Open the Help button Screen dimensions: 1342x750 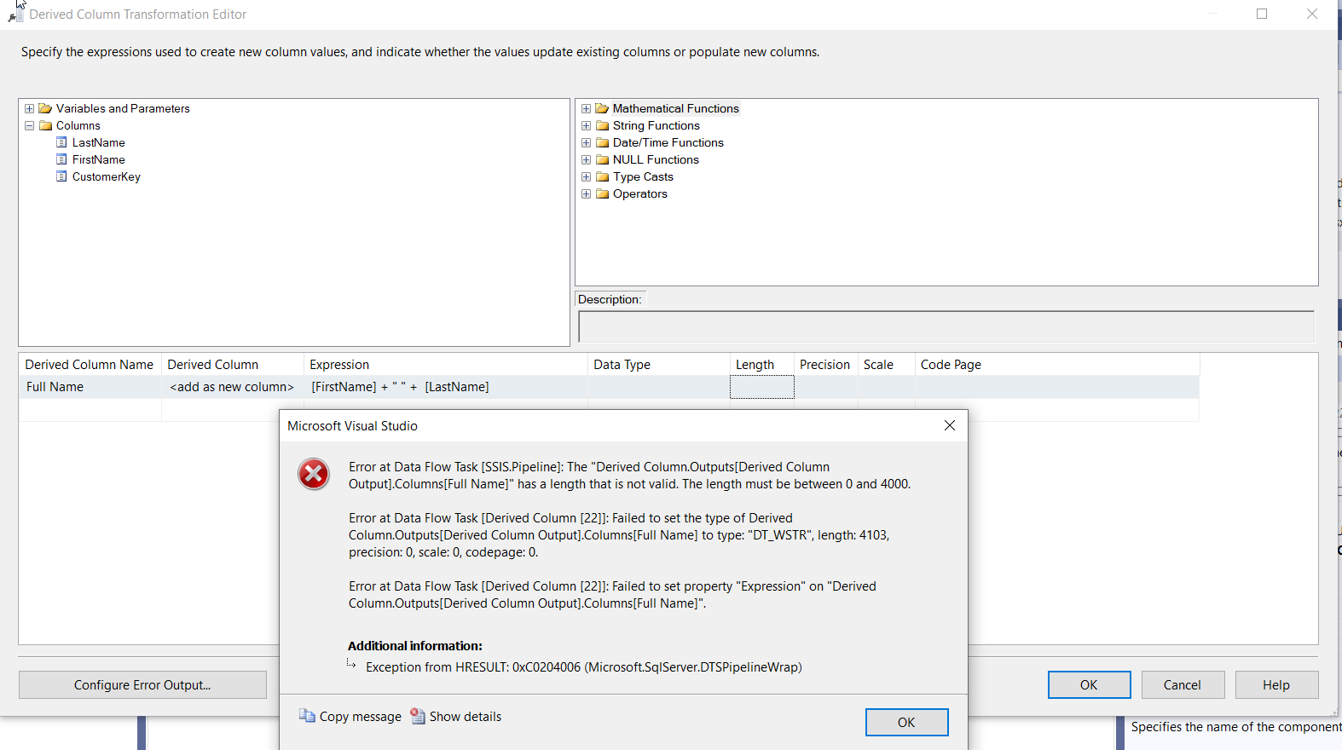pyautogui.click(x=1276, y=684)
